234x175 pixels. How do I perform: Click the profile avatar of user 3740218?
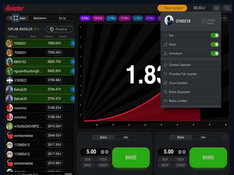(169, 21)
